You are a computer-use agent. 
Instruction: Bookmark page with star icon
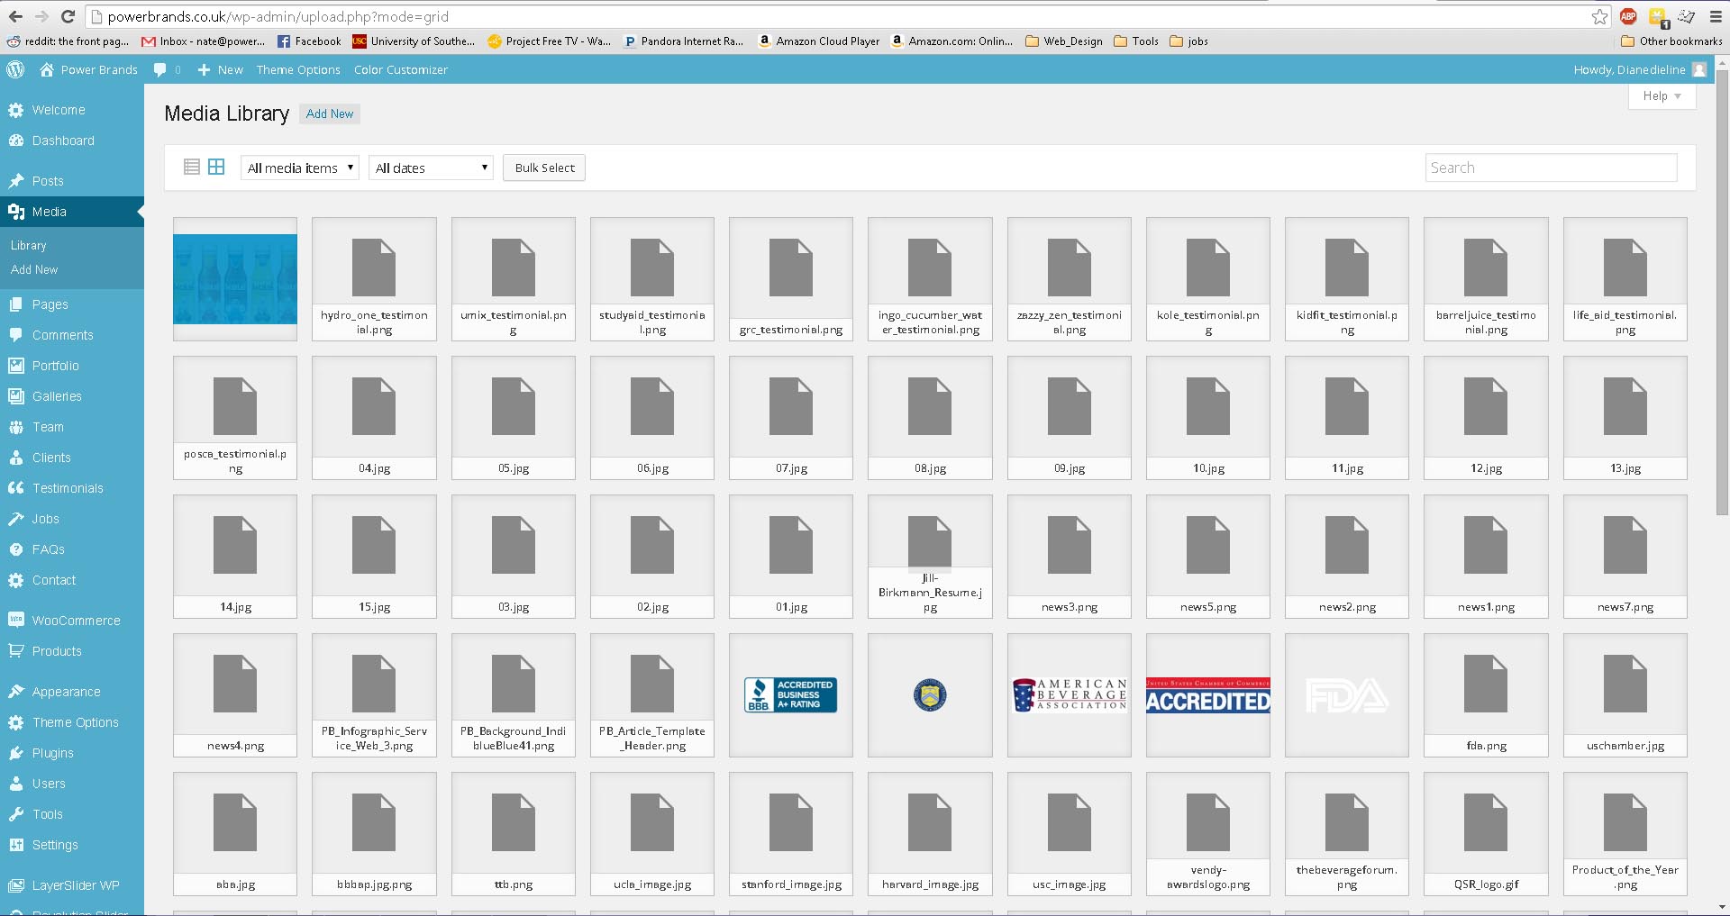click(1599, 16)
